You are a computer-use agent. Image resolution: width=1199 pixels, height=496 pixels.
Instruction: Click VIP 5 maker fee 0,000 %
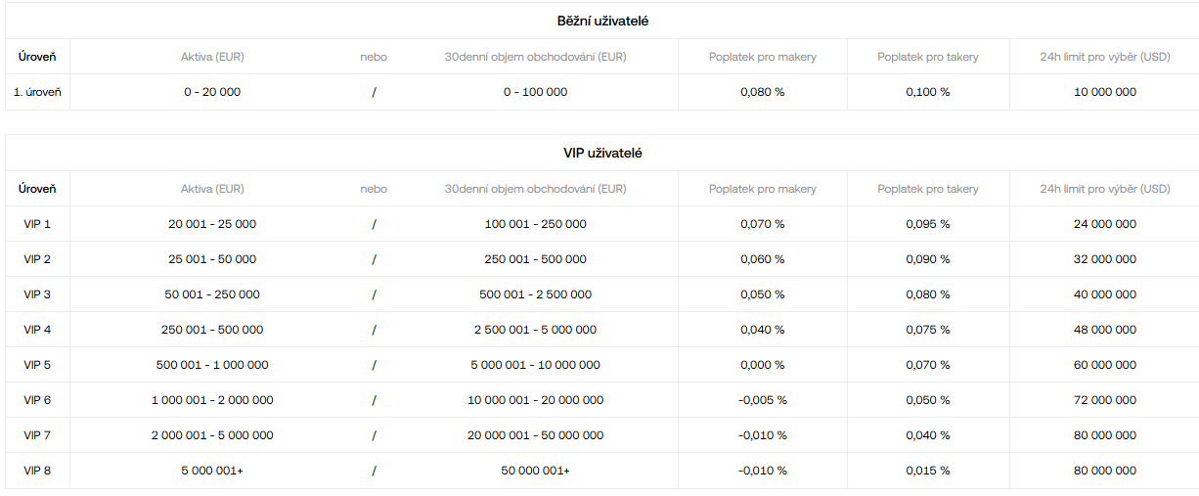click(x=762, y=365)
